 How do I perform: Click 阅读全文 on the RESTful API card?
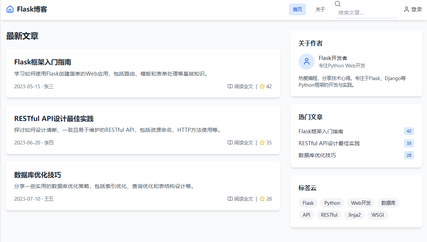(x=243, y=143)
